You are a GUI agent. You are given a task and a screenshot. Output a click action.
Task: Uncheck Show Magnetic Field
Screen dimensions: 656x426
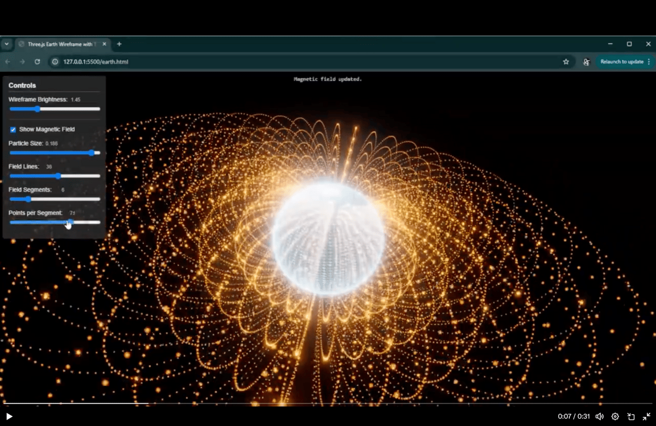click(13, 129)
